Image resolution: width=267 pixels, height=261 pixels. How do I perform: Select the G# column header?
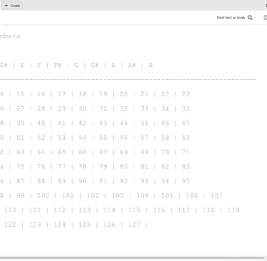pyautogui.click(x=95, y=65)
